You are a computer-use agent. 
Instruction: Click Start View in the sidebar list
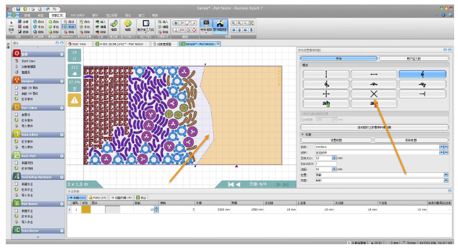tap(28, 61)
